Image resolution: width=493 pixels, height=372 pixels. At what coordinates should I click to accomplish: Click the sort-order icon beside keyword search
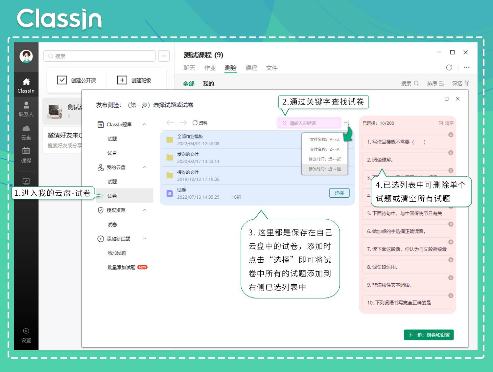346,123
